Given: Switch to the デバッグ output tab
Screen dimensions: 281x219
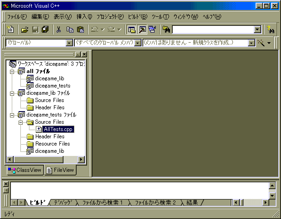Looking at the screenshot, I should [63, 203].
